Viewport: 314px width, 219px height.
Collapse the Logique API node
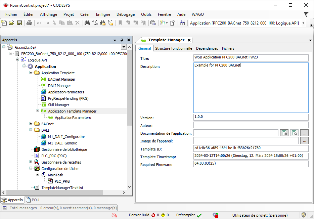click(17, 60)
